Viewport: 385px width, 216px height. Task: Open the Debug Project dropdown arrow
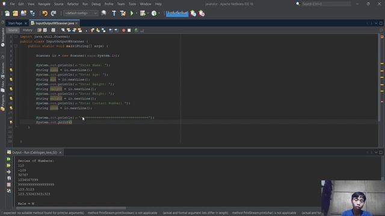tap(148, 13)
